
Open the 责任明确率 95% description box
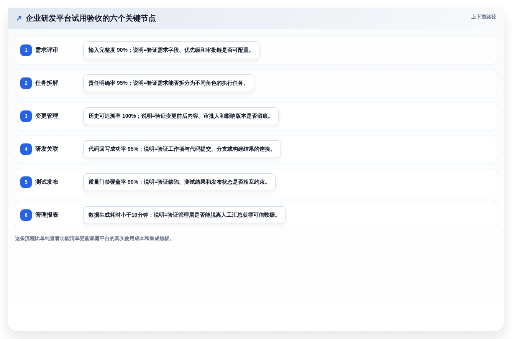click(169, 83)
